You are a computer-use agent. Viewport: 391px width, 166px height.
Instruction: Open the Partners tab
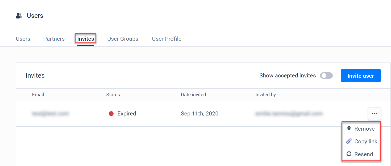point(54,39)
